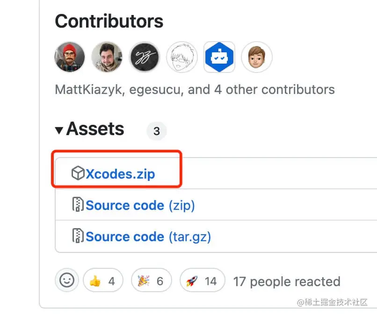Open the bearded man contributor avatar

click(x=107, y=57)
